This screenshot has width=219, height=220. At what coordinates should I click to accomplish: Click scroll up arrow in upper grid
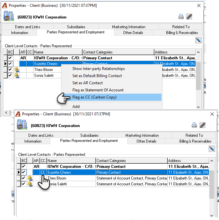tap(198, 52)
